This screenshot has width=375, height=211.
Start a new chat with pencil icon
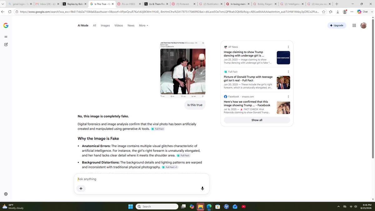(x=6, y=45)
